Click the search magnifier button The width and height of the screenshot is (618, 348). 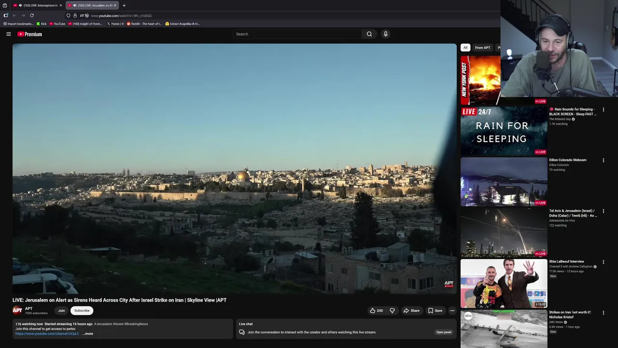click(x=369, y=34)
